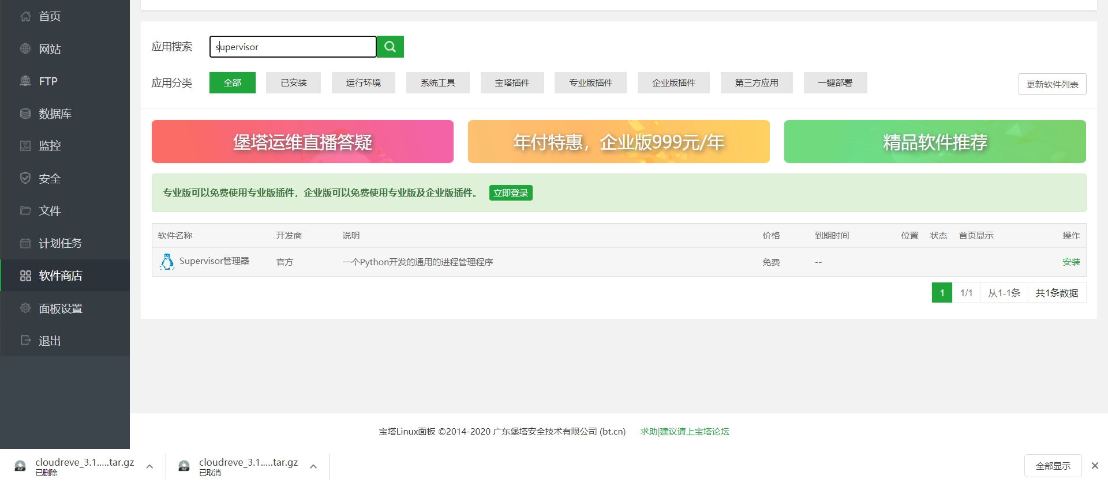Screen dimensions: 1108x483
Task: Click the 安全 shield icon
Action: [x=25, y=178]
